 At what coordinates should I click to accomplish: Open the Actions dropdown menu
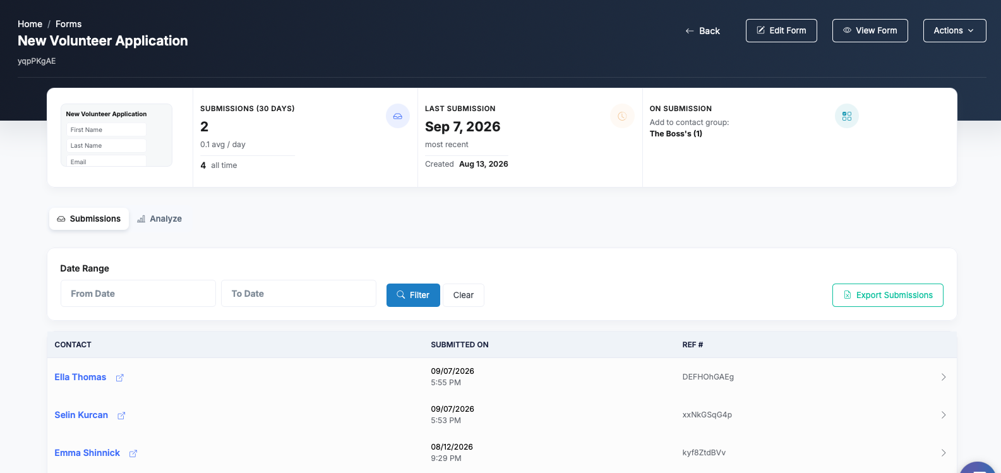click(954, 30)
